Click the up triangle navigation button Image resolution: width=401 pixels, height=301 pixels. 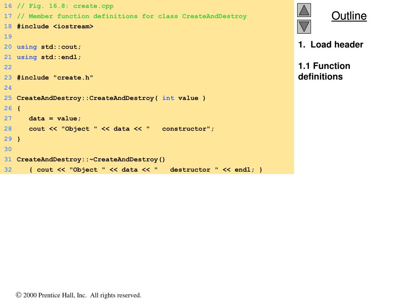(x=304, y=10)
